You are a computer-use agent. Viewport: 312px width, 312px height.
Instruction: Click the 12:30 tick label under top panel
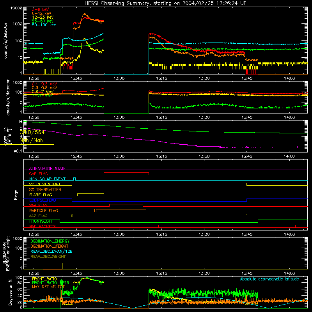pyautogui.click(x=34, y=78)
